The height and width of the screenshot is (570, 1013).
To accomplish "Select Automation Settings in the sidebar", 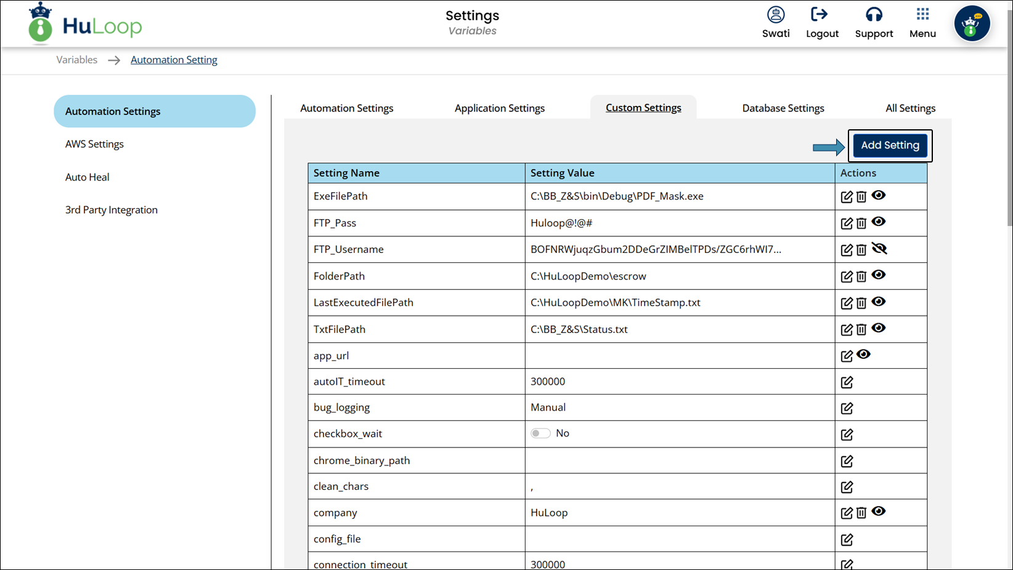I will [155, 111].
